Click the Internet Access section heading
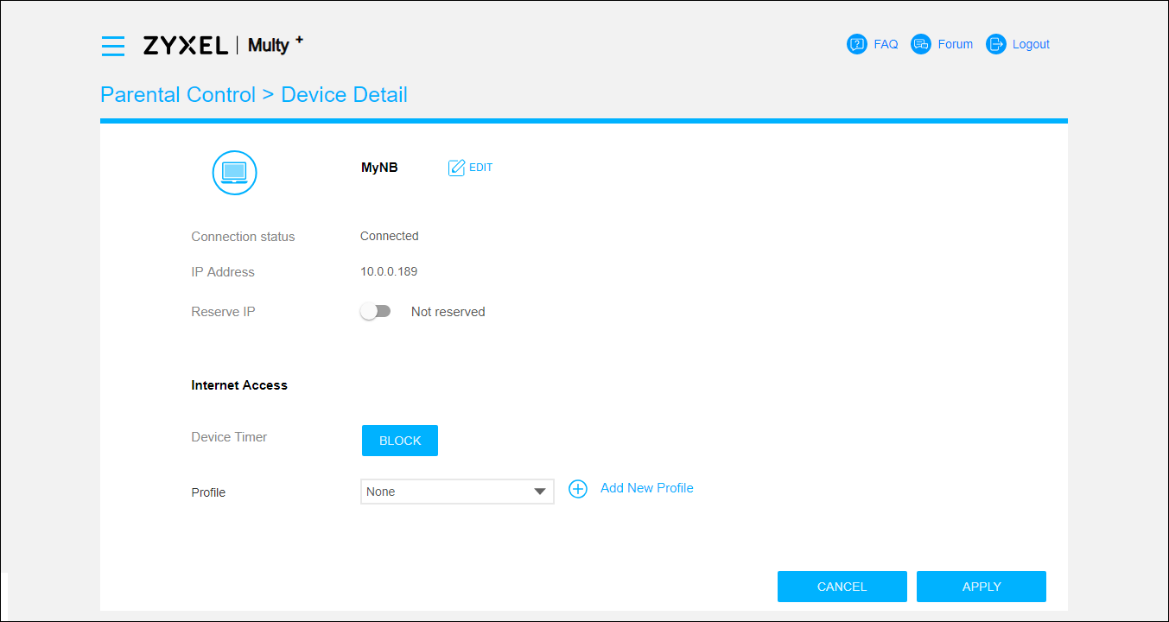Image resolution: width=1169 pixels, height=622 pixels. (239, 385)
